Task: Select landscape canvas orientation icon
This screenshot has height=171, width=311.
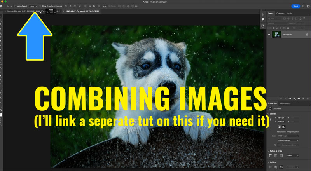Action: tap(283, 127)
